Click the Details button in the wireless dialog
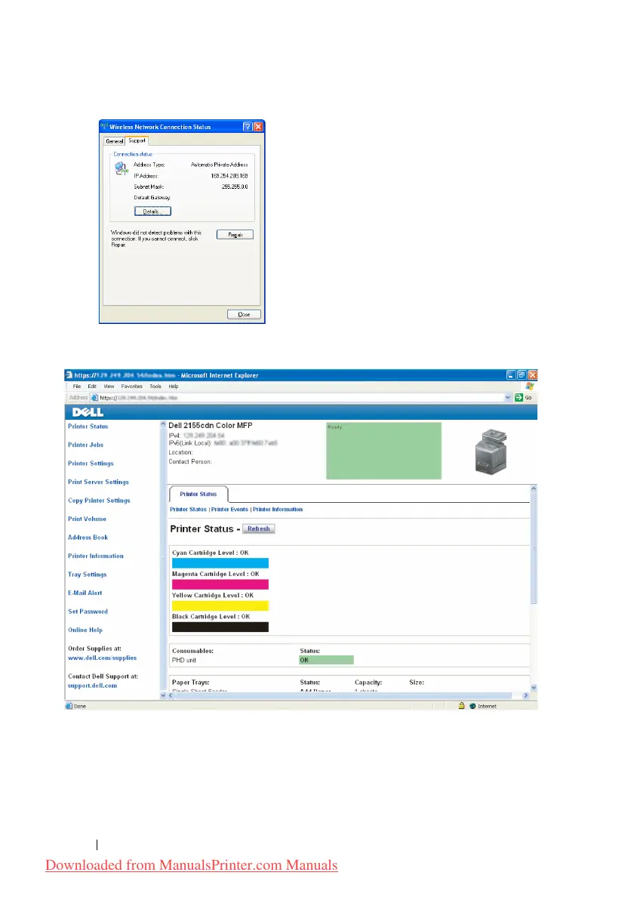The width and height of the screenshot is (634, 900). coord(152,211)
